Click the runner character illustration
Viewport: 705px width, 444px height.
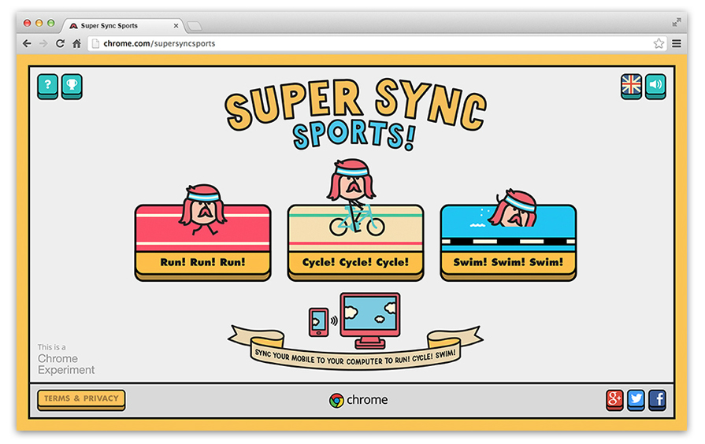(202, 209)
